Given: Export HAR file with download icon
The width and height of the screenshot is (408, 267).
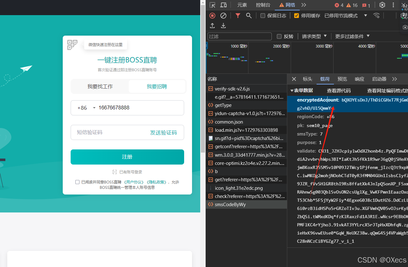Looking at the screenshot, I should (223, 26).
